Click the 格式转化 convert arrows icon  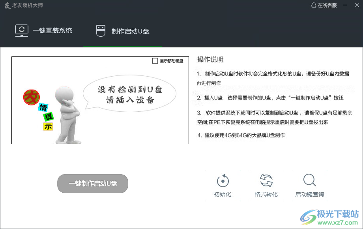[266, 180]
